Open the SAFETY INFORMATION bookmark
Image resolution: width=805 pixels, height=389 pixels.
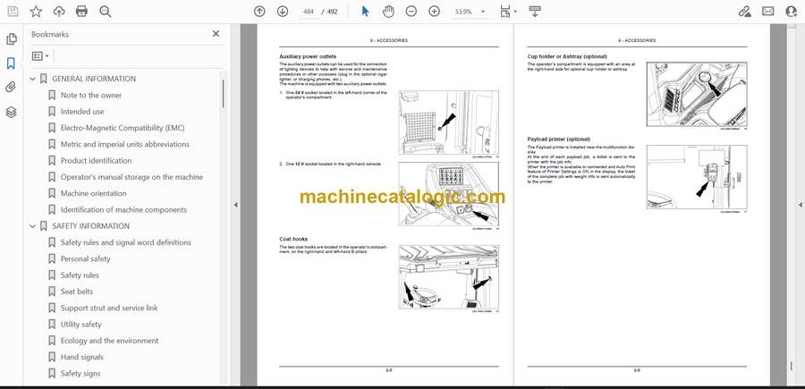[x=91, y=226]
